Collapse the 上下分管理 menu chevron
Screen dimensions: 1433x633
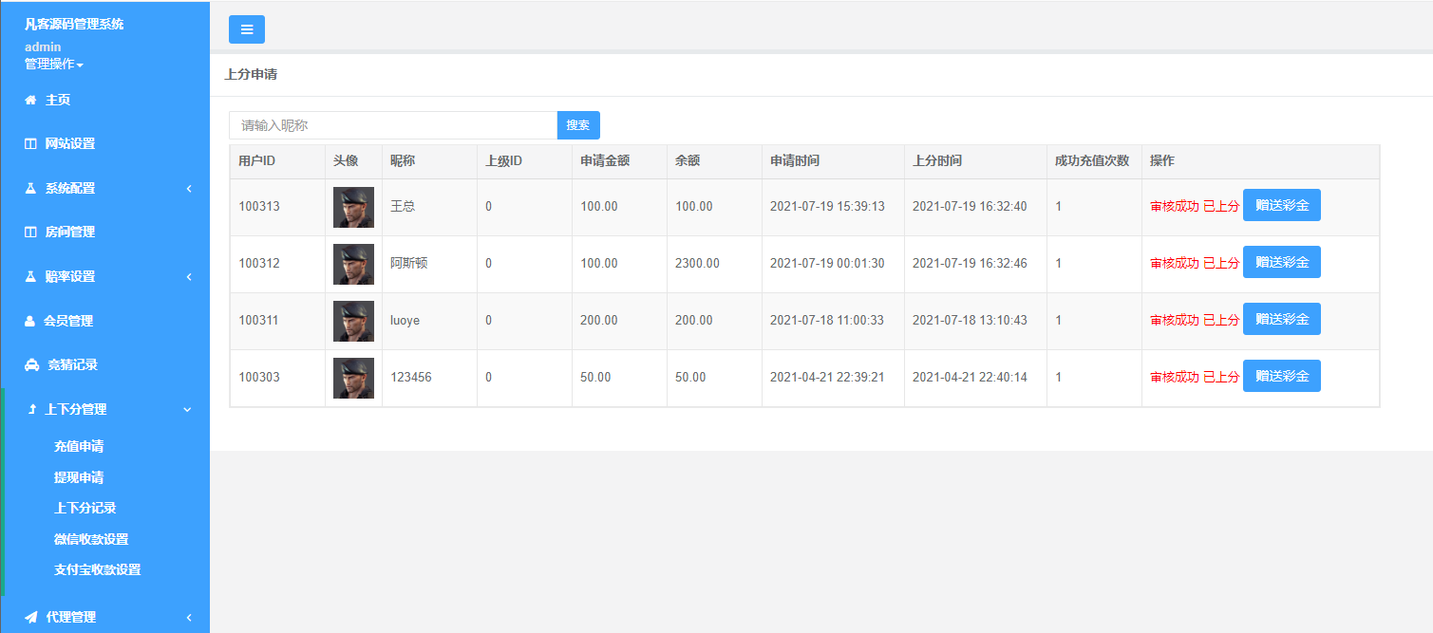pyautogui.click(x=187, y=410)
